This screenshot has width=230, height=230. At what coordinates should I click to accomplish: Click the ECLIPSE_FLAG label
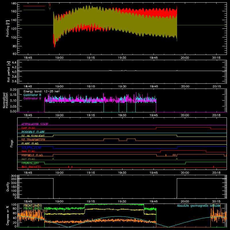pyautogui.click(x=31, y=147)
